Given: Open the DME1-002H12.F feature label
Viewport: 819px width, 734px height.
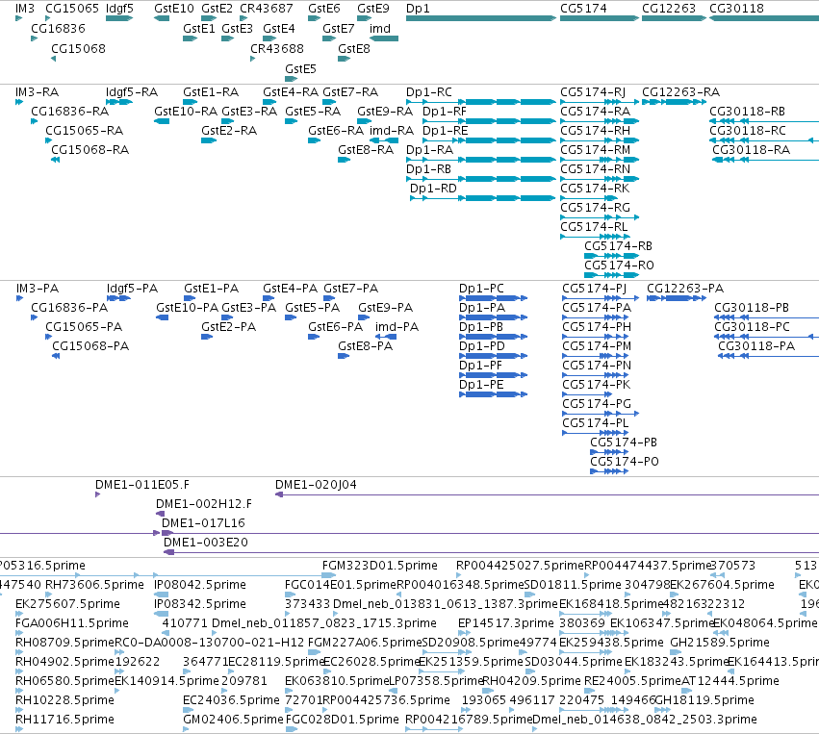Looking at the screenshot, I should [x=204, y=504].
